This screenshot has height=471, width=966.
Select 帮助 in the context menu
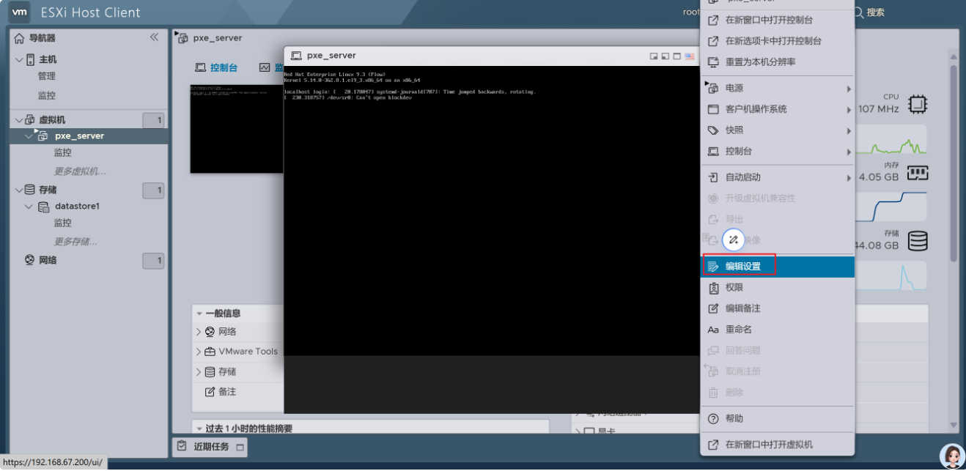[778, 418]
